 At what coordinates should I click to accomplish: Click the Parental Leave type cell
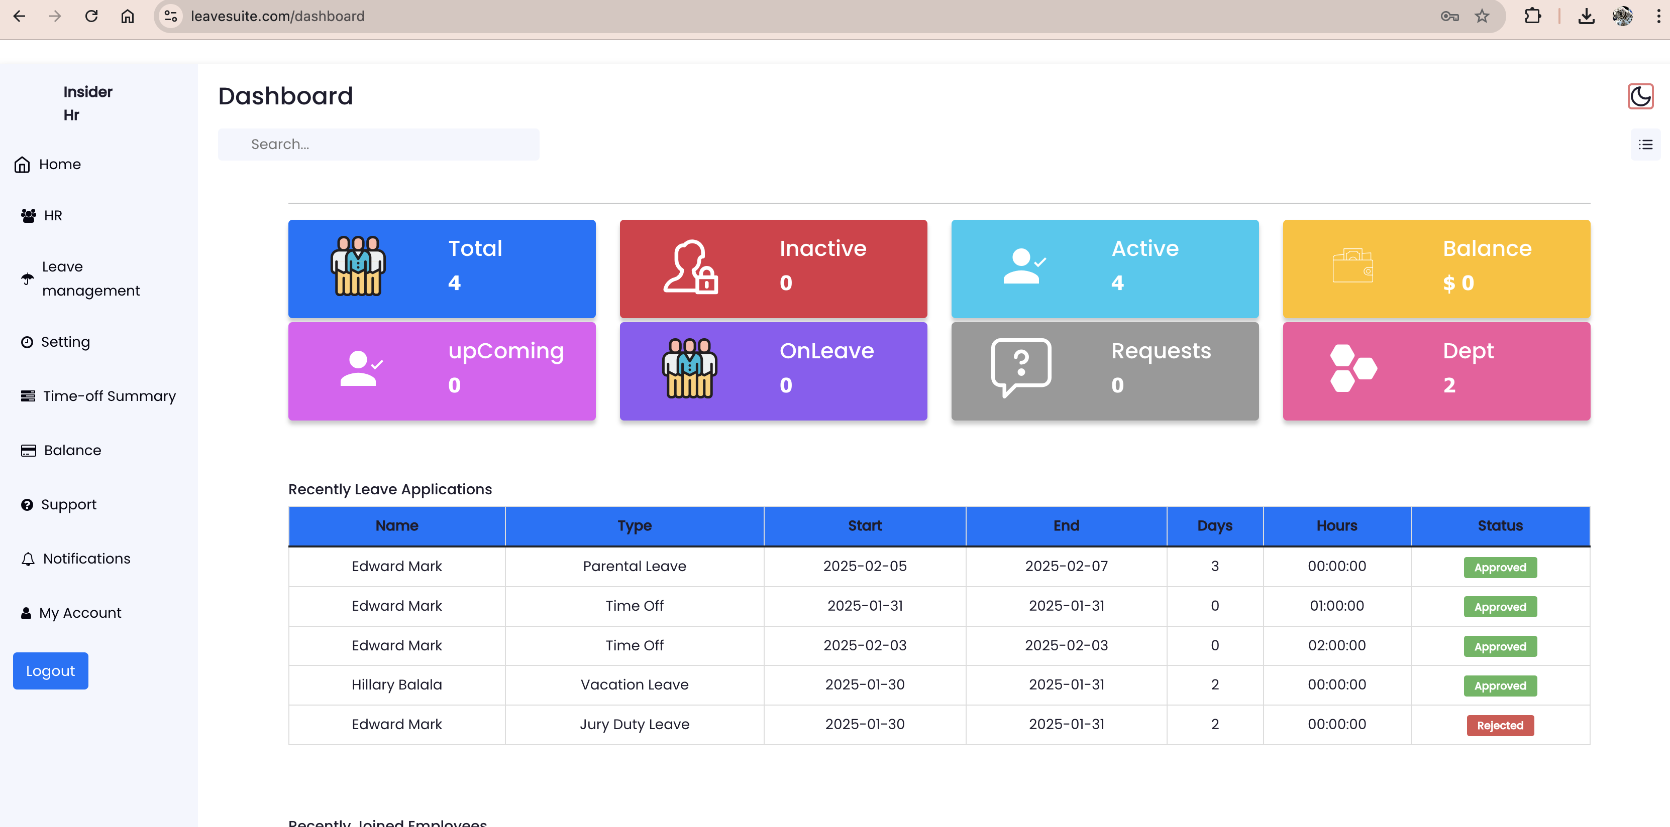635,567
